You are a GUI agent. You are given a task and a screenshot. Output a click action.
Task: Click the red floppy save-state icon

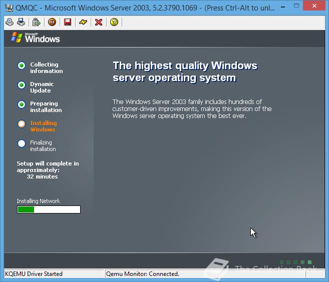pyautogui.click(x=68, y=22)
